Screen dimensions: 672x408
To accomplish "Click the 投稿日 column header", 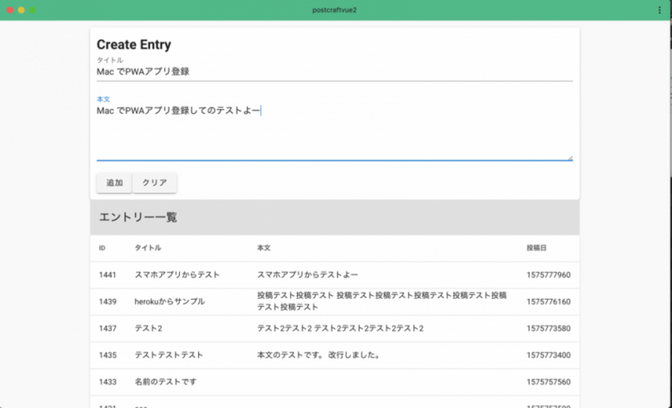I will pyautogui.click(x=537, y=248).
